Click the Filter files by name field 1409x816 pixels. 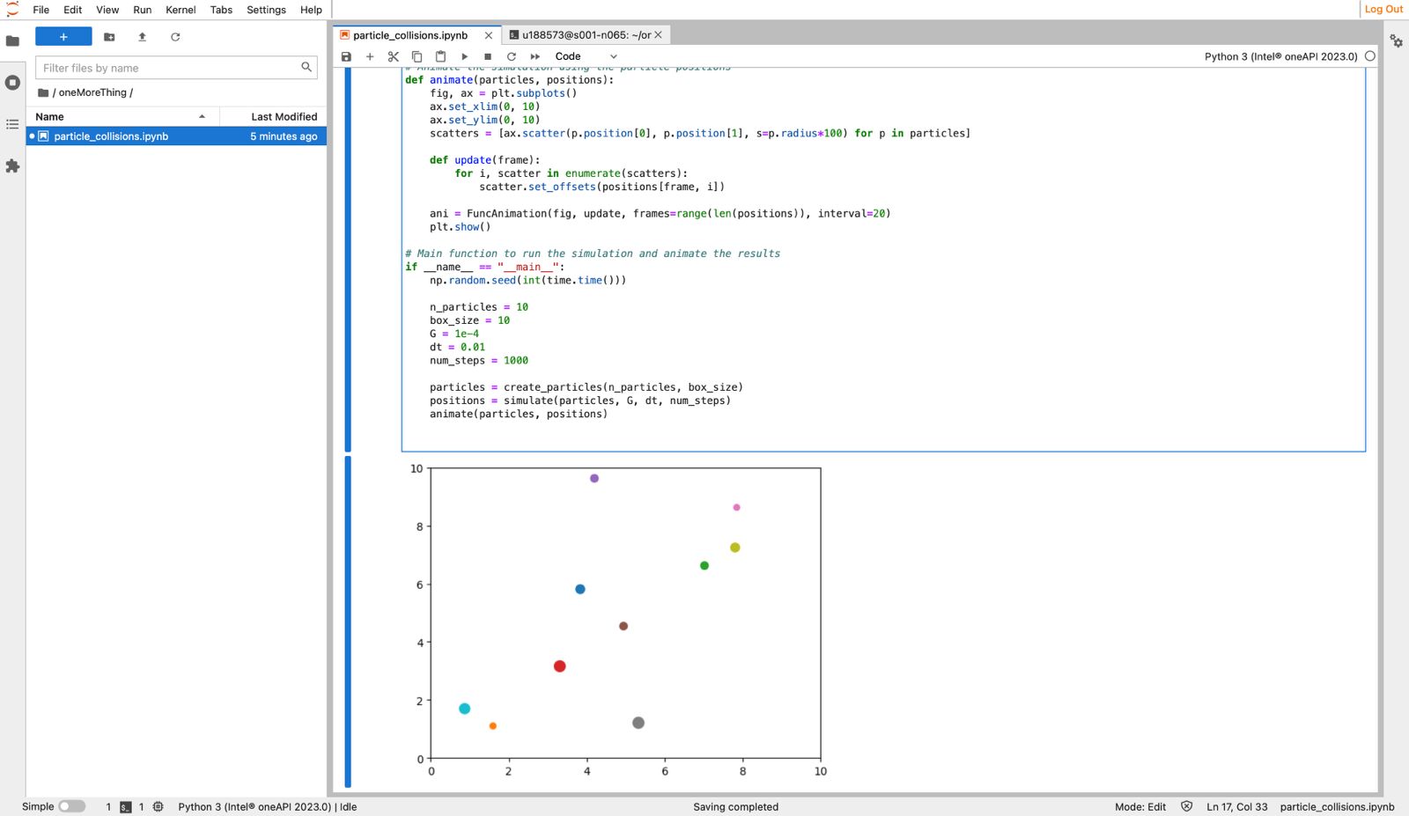[176, 68]
